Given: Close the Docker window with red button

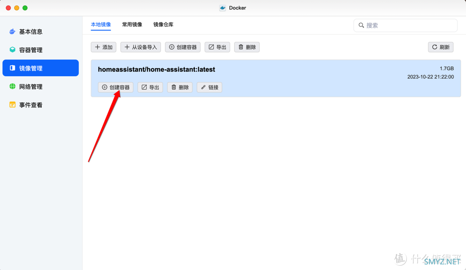Looking at the screenshot, I should [8, 8].
